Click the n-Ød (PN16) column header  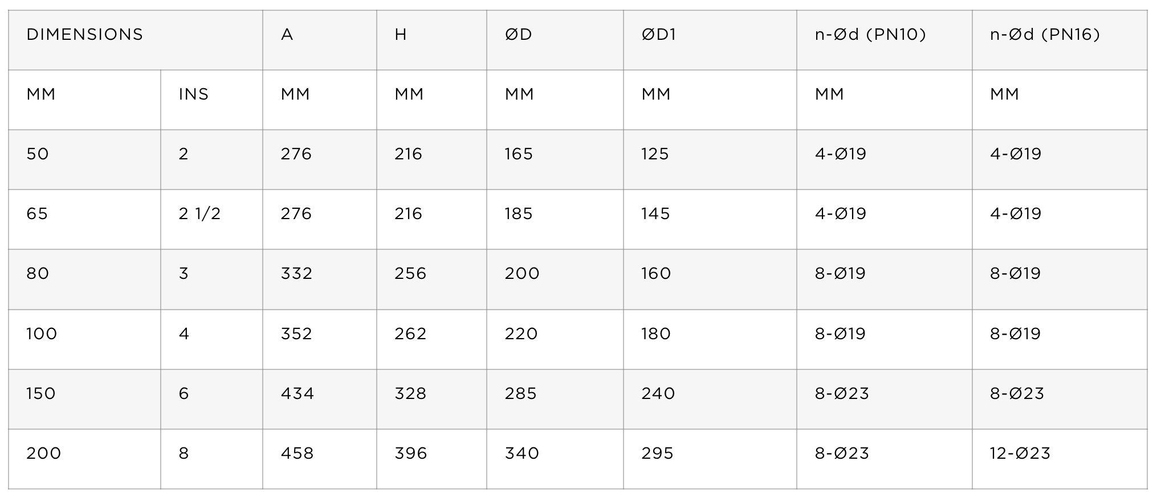click(x=1060, y=40)
